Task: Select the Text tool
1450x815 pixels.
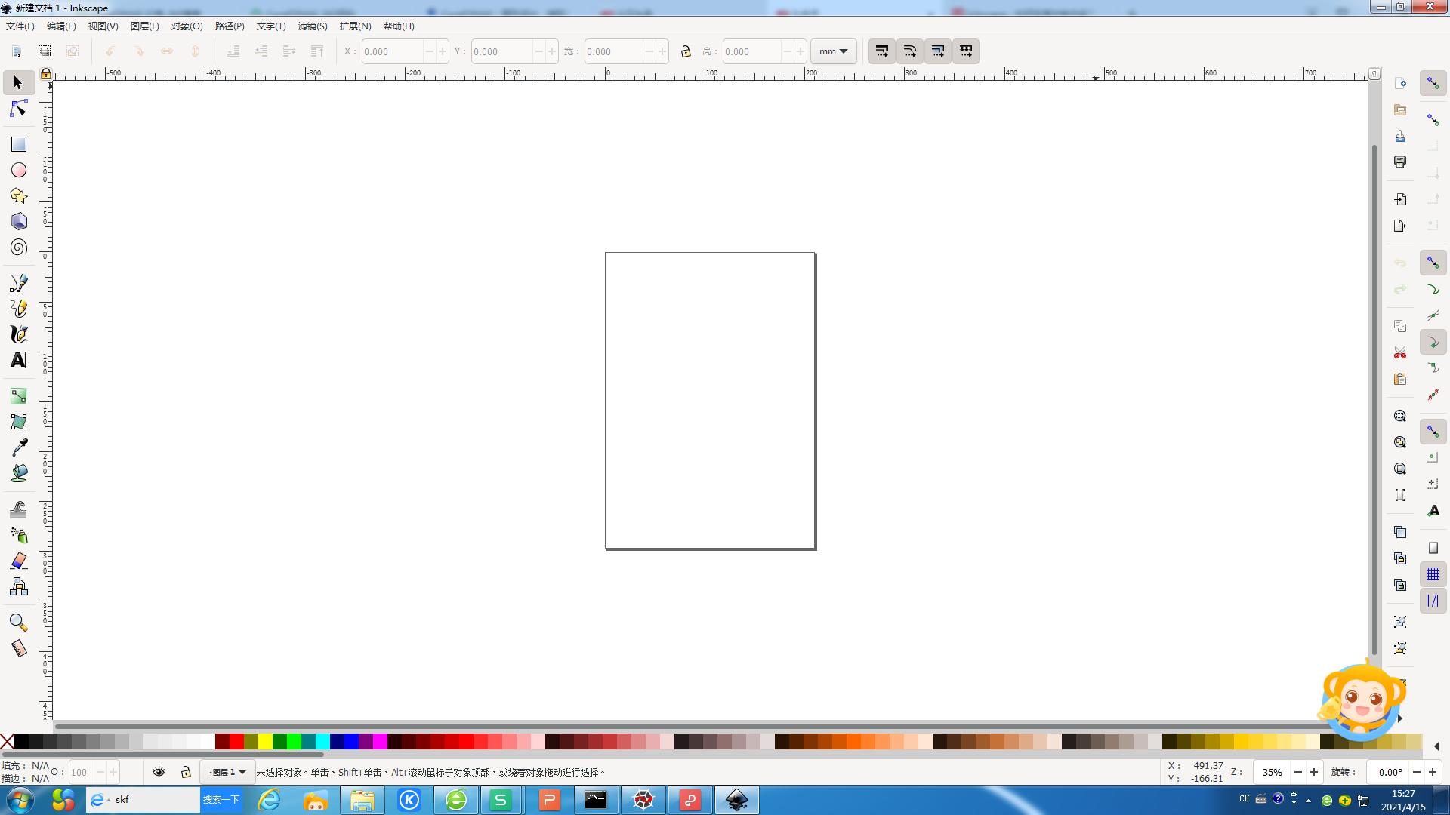Action: [18, 360]
